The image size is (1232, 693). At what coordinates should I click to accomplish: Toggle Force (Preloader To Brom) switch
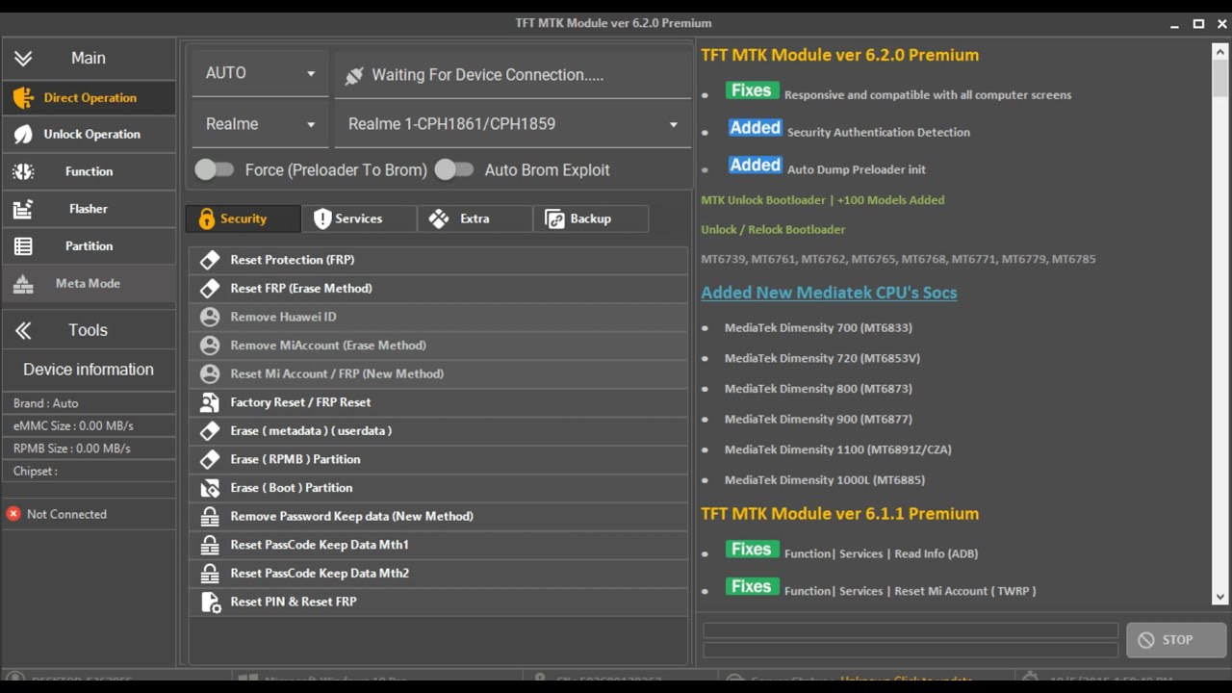tap(214, 170)
